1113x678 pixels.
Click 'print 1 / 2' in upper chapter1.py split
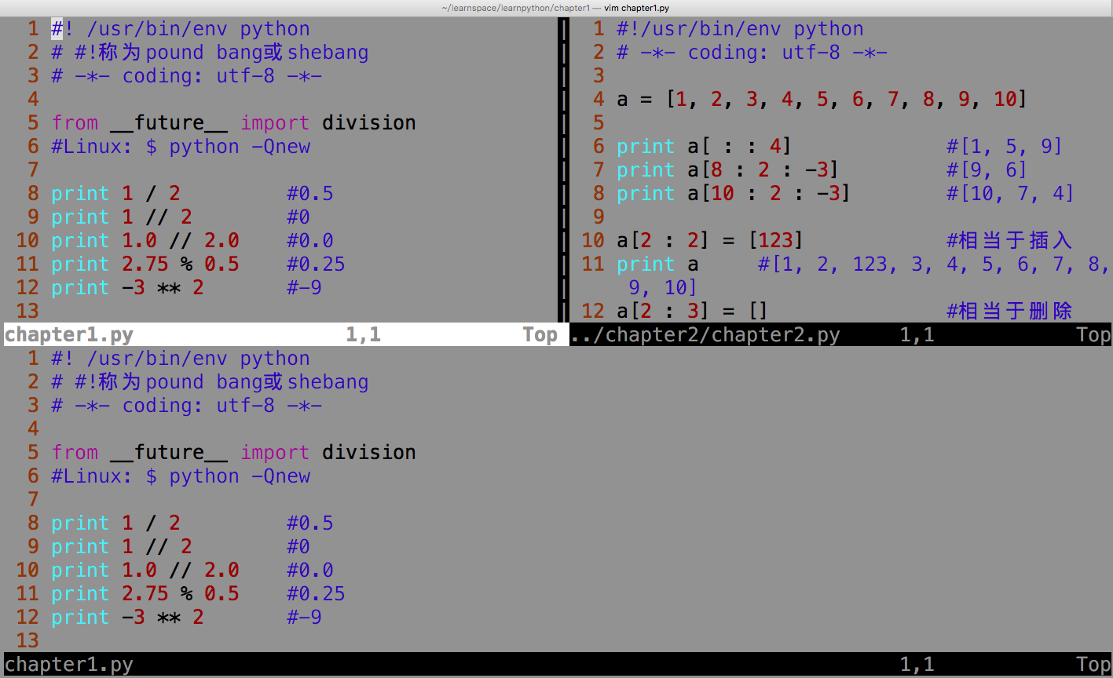116,194
